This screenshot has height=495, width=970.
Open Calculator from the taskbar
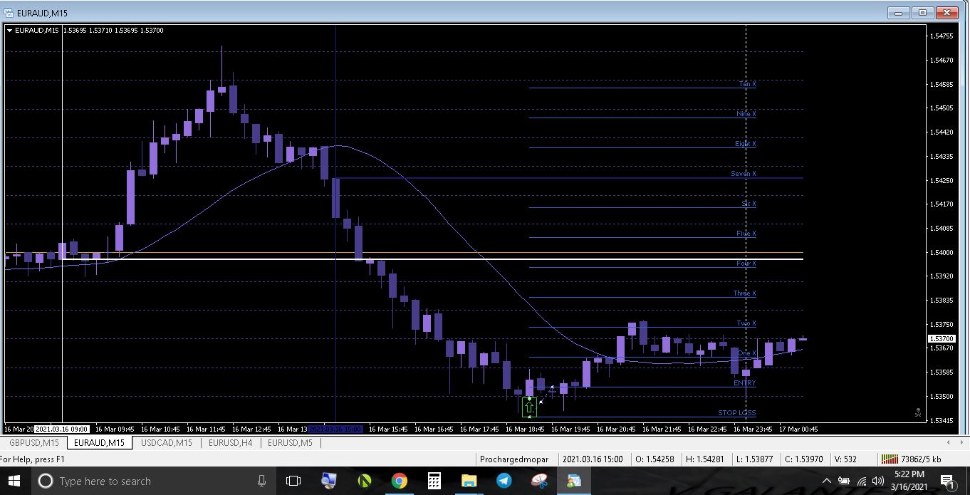[434, 481]
